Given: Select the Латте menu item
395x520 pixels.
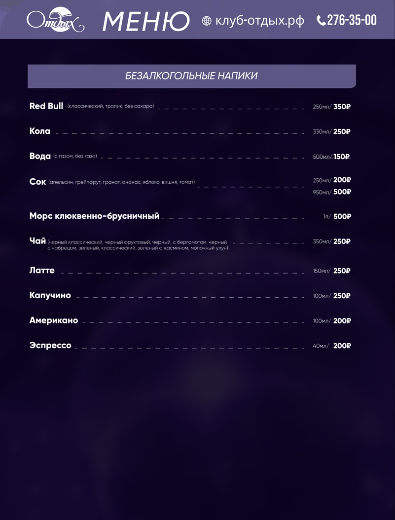Looking at the screenshot, I should tap(42, 271).
